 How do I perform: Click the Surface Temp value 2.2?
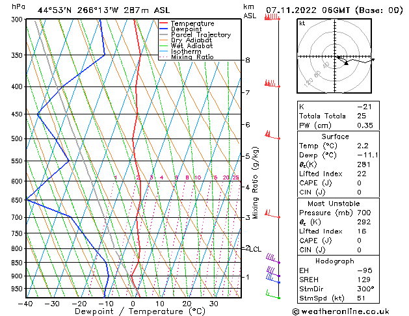click(x=363, y=146)
